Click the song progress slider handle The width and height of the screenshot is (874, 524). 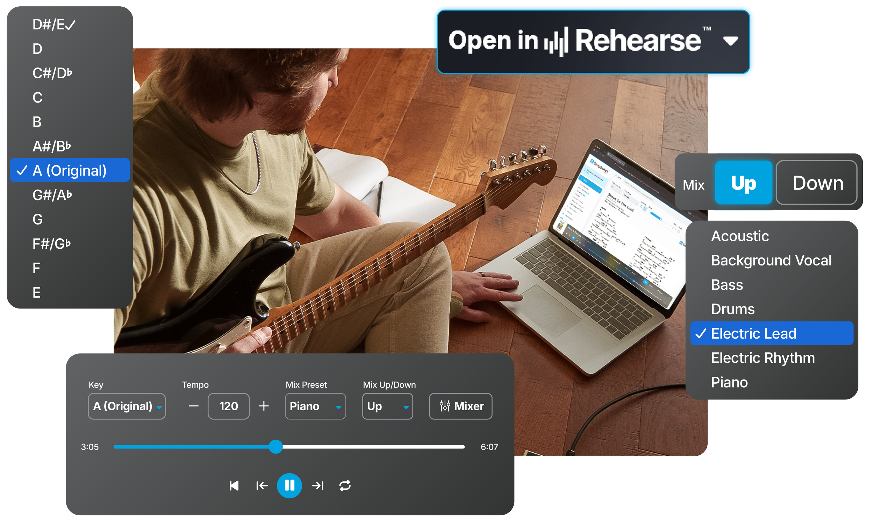coord(275,447)
